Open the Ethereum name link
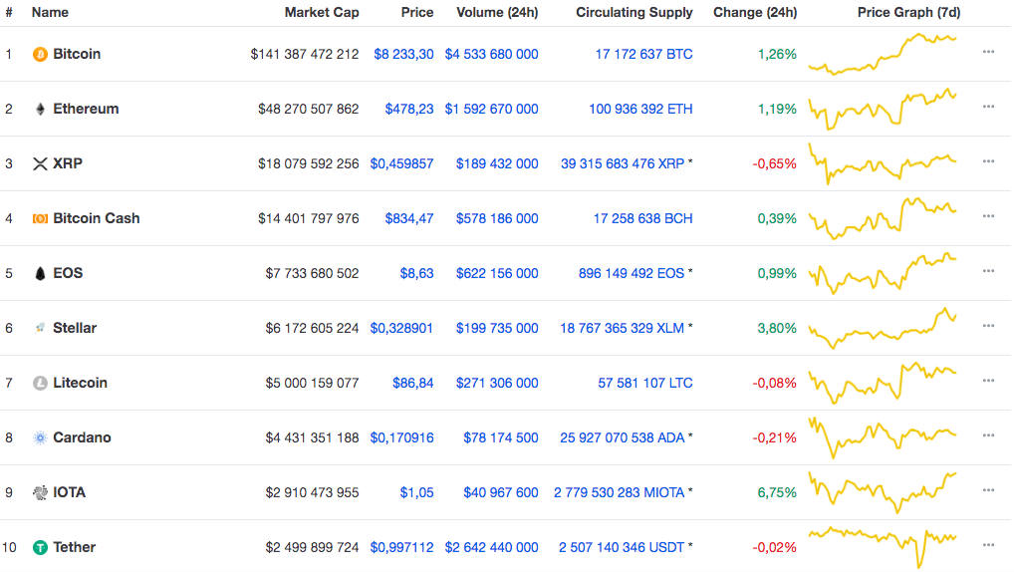This screenshot has height=572, width=1014. (x=86, y=109)
